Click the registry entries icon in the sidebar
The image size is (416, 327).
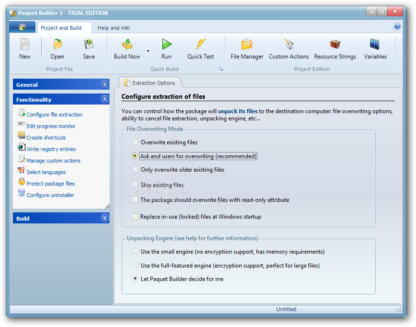pos(22,147)
